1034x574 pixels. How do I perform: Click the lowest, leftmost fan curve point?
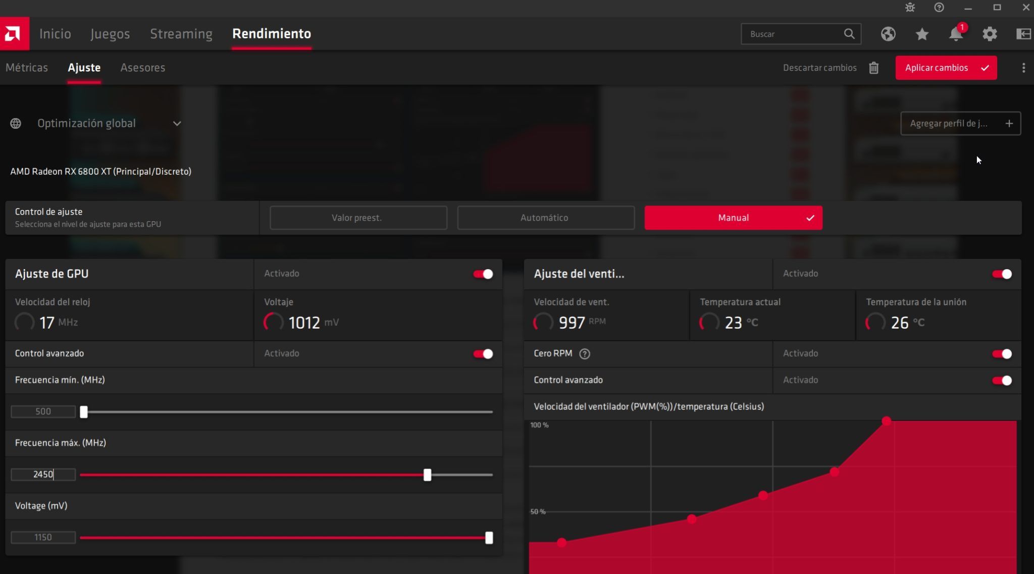[561, 543]
